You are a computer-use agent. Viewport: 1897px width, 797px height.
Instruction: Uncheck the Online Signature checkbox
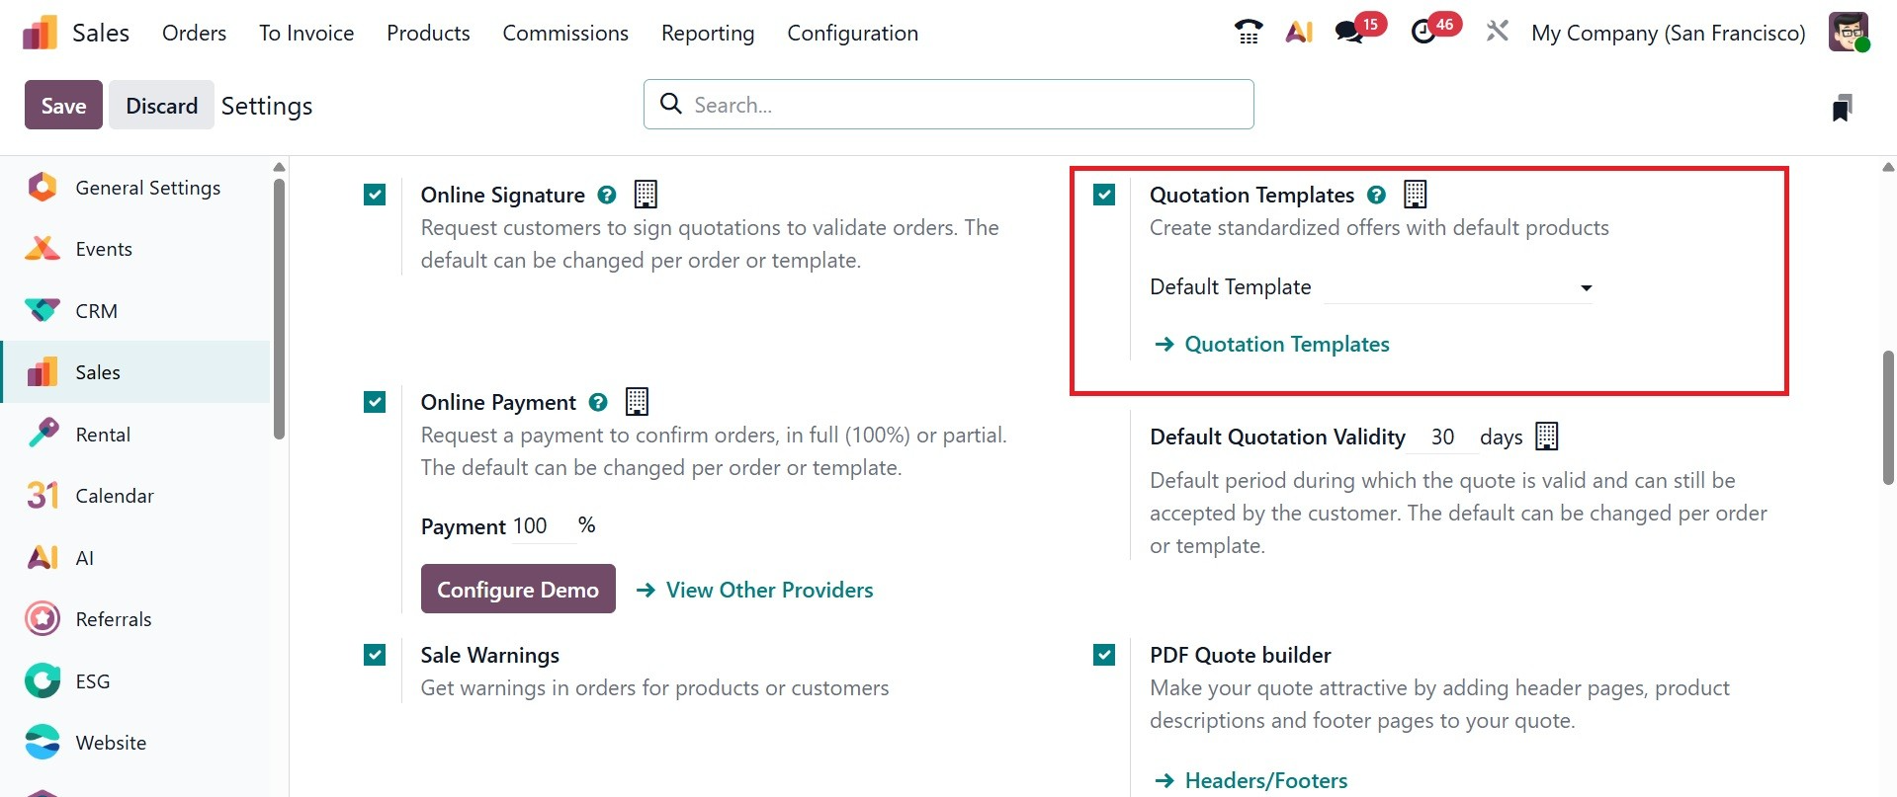point(375,195)
